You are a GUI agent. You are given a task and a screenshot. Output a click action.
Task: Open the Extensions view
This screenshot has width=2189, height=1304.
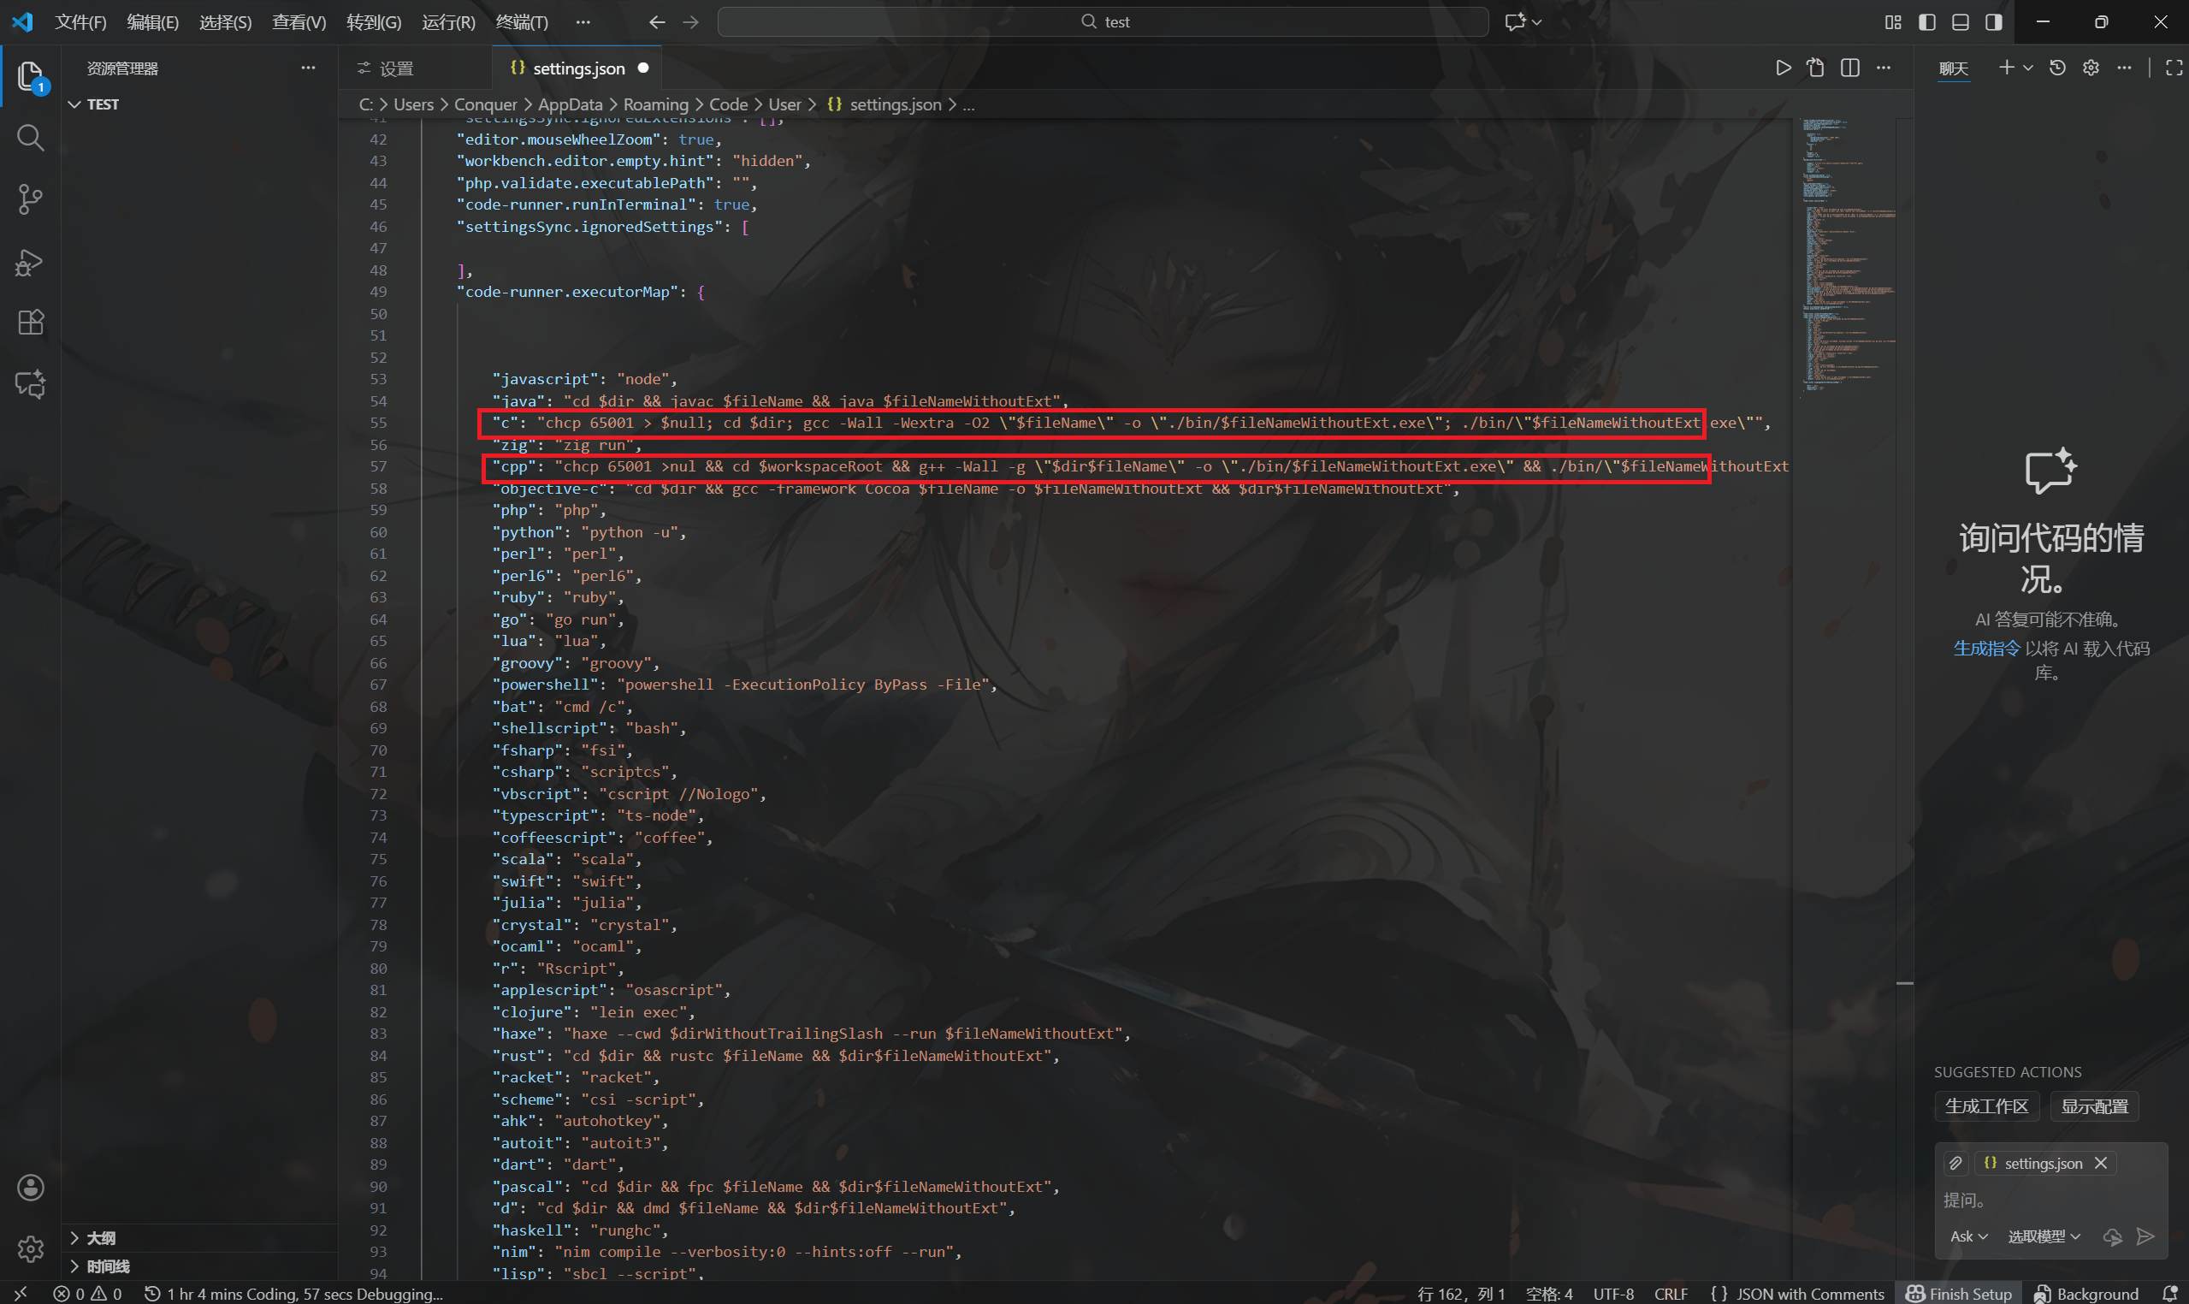pos(30,323)
